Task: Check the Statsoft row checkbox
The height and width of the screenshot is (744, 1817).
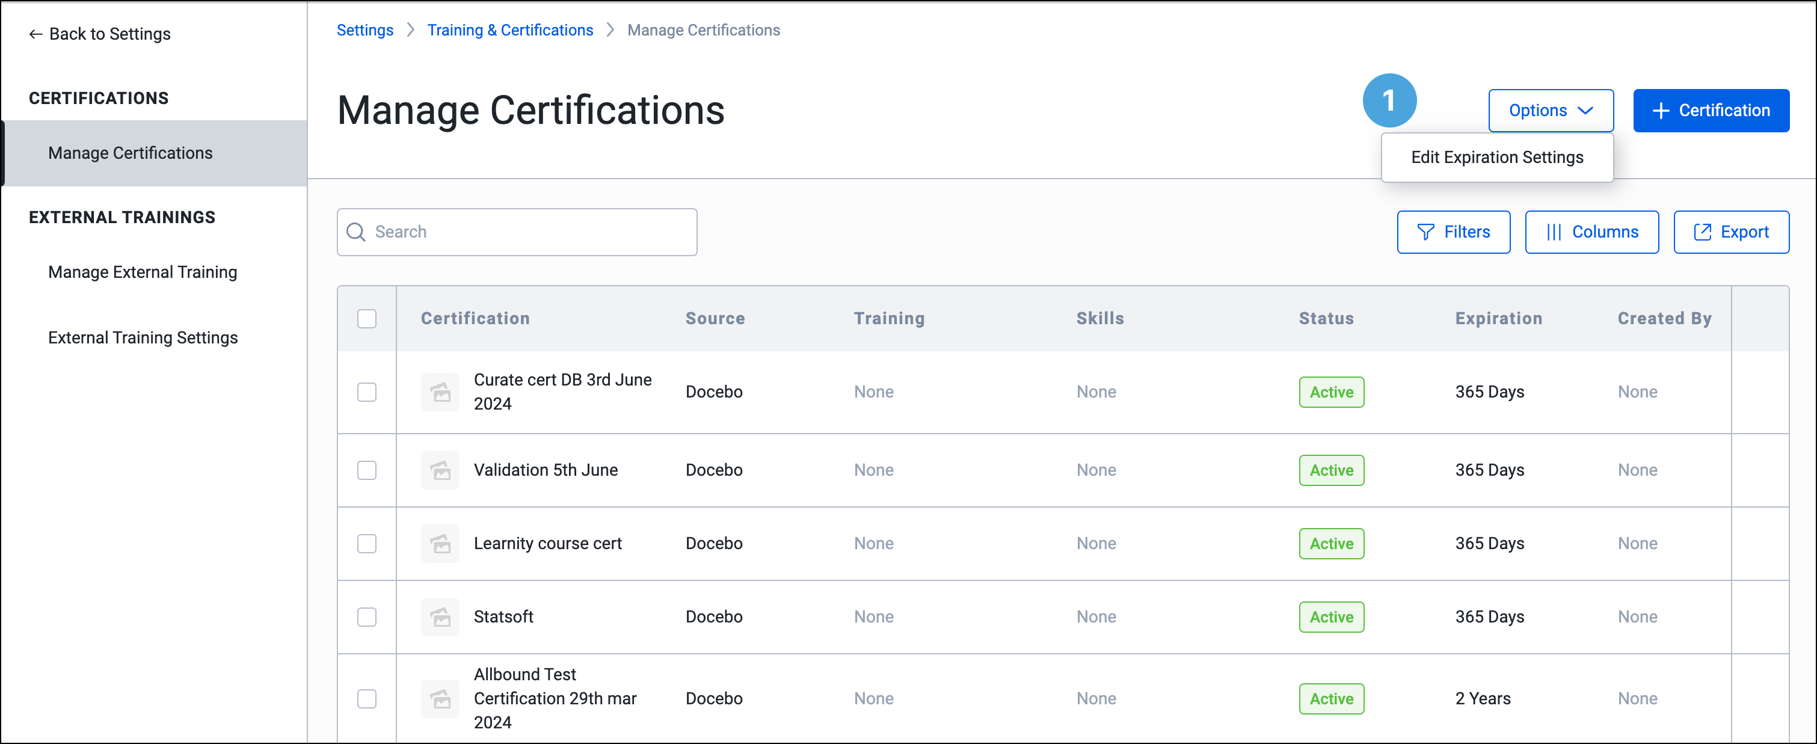Action: click(x=367, y=617)
